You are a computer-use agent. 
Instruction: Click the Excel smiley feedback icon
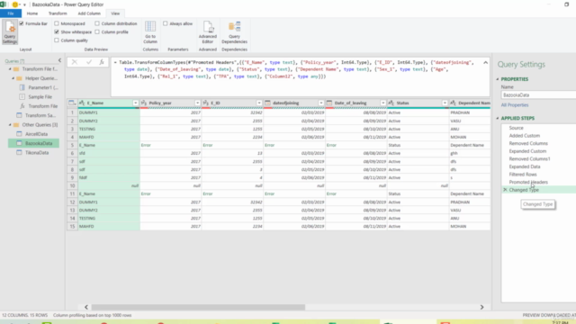point(15,4)
